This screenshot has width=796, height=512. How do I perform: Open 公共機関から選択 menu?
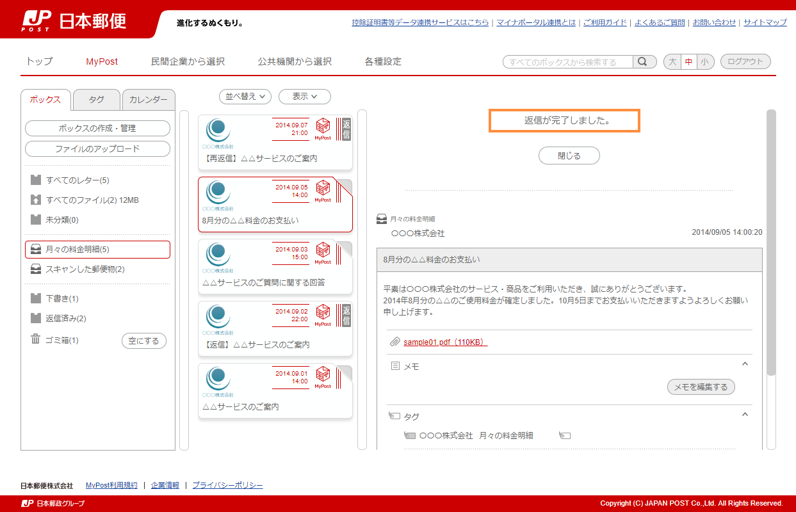[x=295, y=61]
